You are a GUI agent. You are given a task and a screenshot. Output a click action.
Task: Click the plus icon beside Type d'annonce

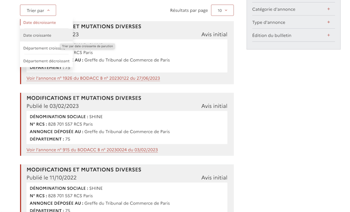(329, 22)
